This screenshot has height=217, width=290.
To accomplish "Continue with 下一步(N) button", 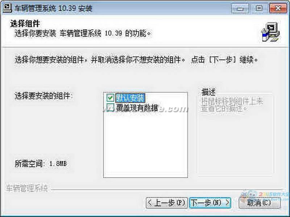I will point(210,203).
